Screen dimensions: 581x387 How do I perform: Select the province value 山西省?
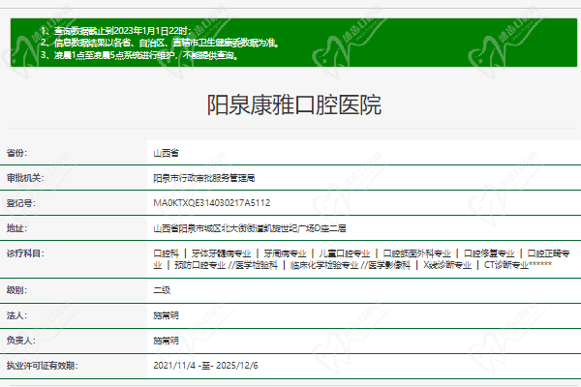166,153
